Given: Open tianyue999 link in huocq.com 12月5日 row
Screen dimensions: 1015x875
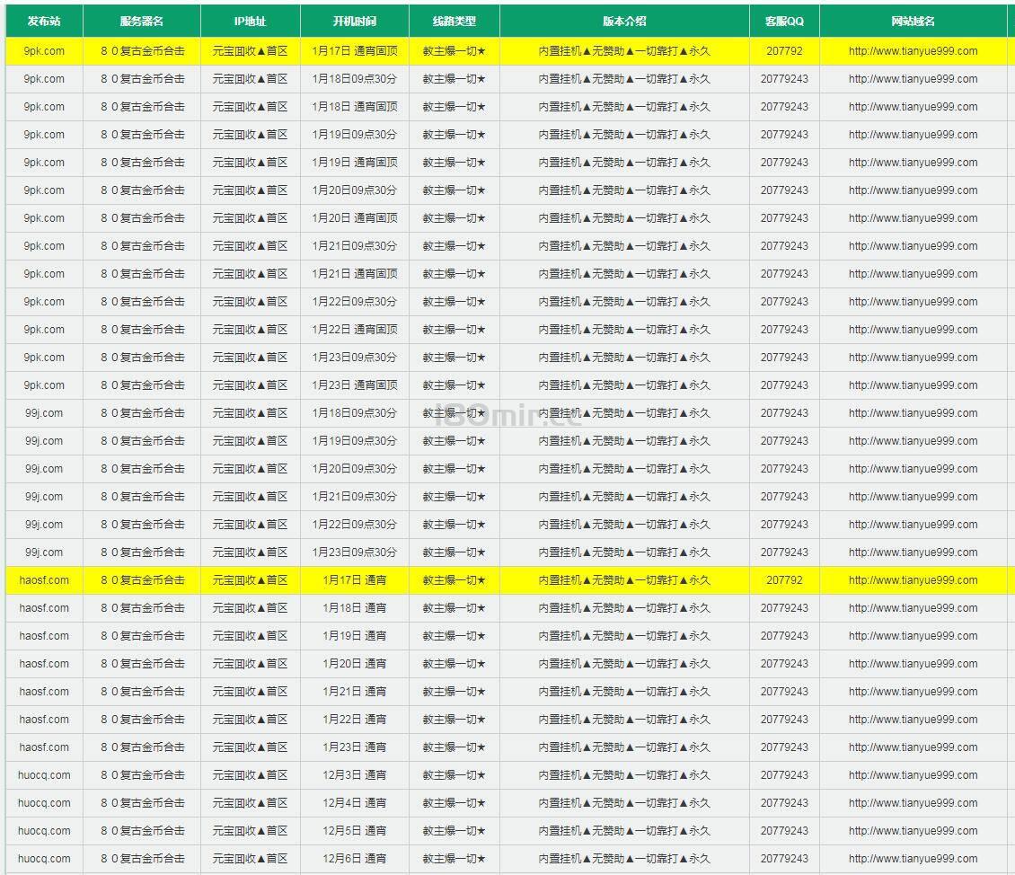Looking at the screenshot, I should pyautogui.click(x=913, y=830).
